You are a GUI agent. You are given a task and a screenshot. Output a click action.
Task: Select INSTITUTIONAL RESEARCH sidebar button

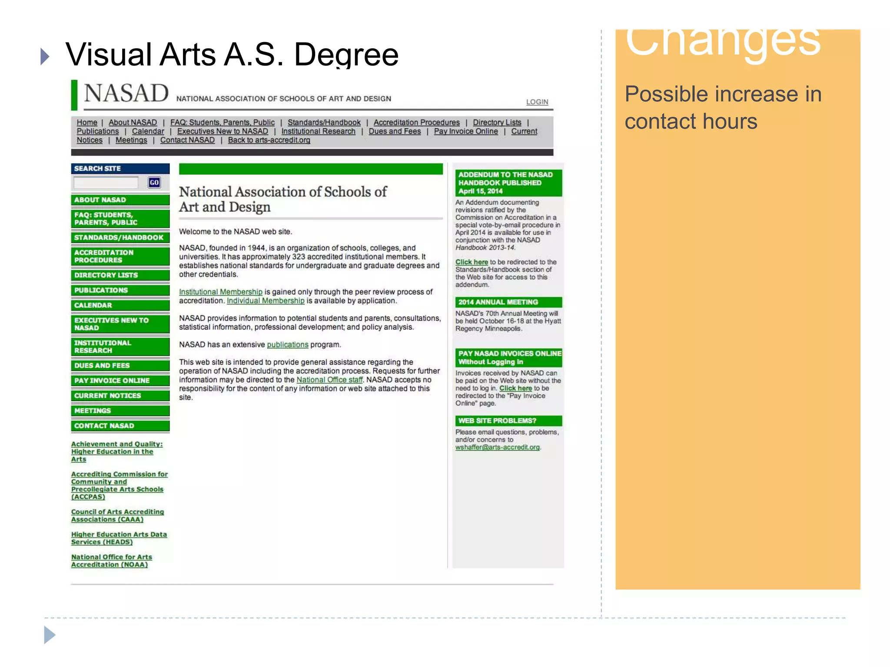[x=120, y=347]
